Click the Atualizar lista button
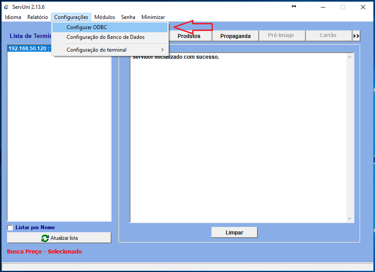Image resolution: width=375 pixels, height=272 pixels. (x=59, y=238)
